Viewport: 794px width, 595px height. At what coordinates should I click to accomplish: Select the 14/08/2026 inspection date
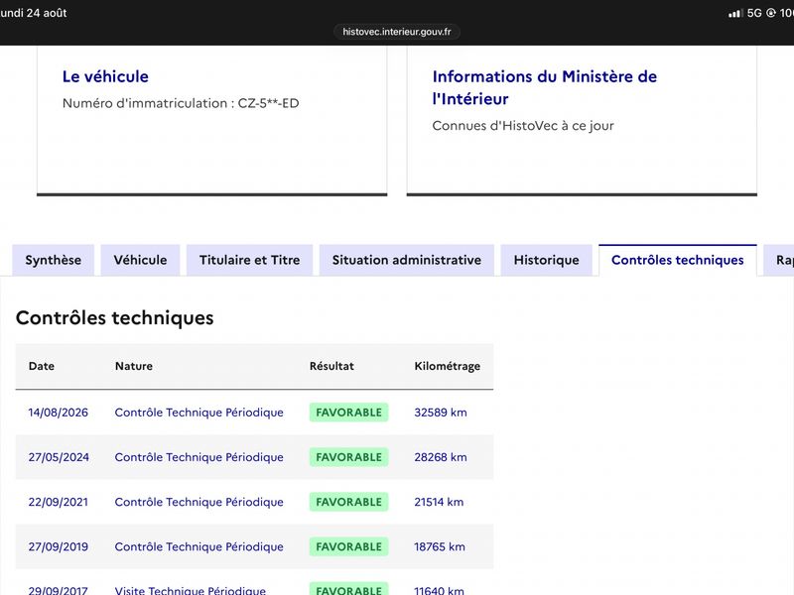click(59, 413)
